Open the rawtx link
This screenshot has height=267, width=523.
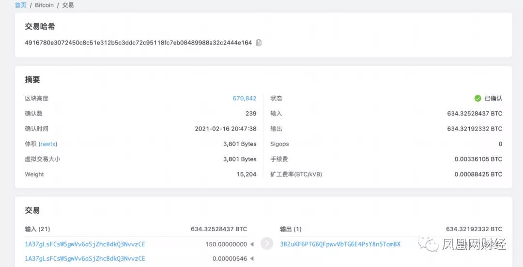pyautogui.click(x=48, y=144)
